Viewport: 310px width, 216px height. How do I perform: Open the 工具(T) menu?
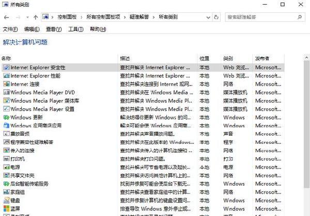click(x=76, y=29)
